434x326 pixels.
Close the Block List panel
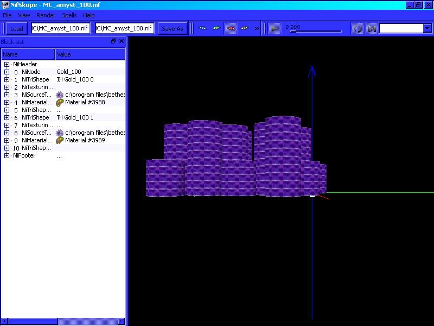tap(122, 41)
